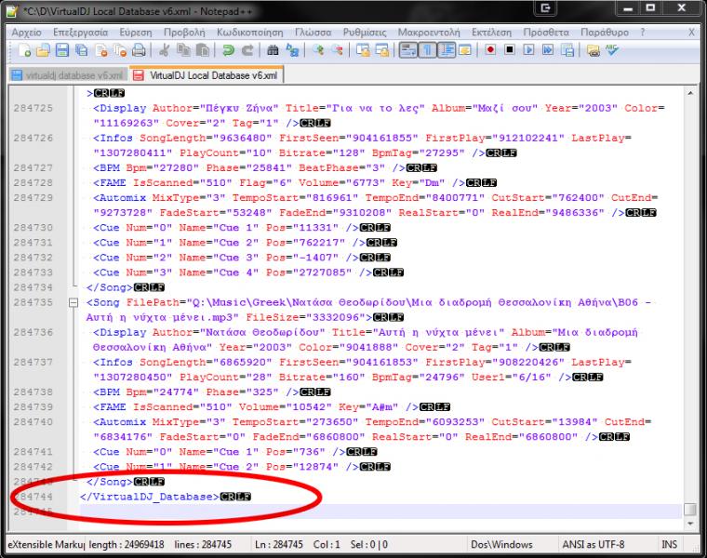The image size is (707, 558).
Task: Open user defined language dialog icon
Action: click(464, 50)
